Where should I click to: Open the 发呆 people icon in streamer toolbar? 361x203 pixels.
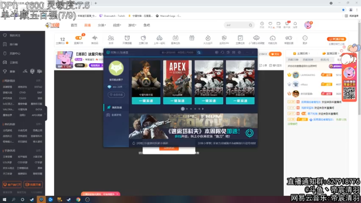tap(111, 39)
